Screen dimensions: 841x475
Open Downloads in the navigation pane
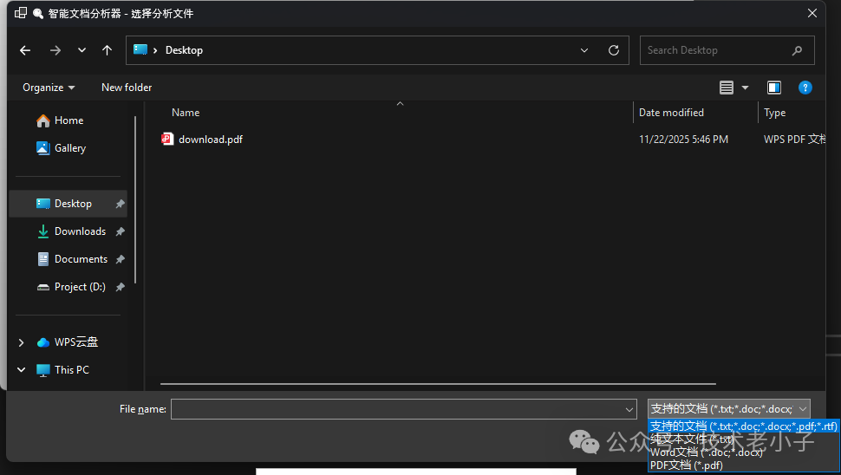click(x=80, y=231)
